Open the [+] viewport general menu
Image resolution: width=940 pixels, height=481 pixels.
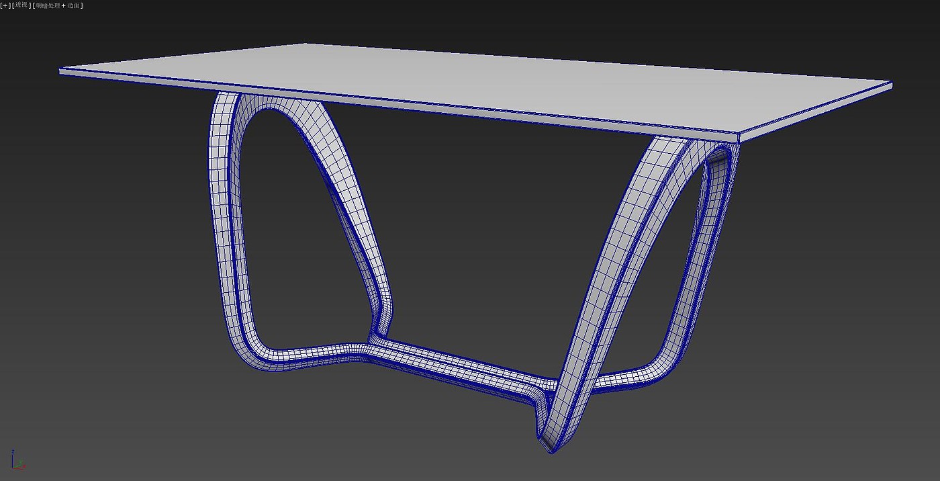tap(5, 5)
